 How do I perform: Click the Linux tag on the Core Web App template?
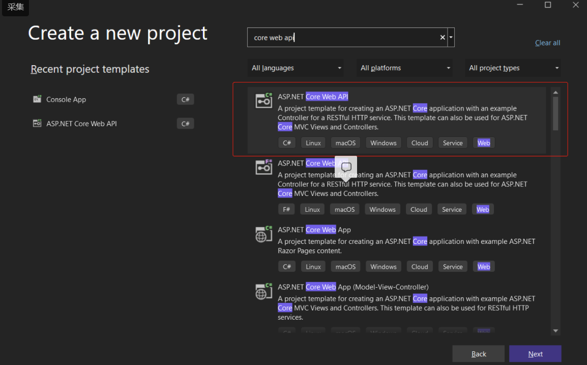pyautogui.click(x=313, y=266)
